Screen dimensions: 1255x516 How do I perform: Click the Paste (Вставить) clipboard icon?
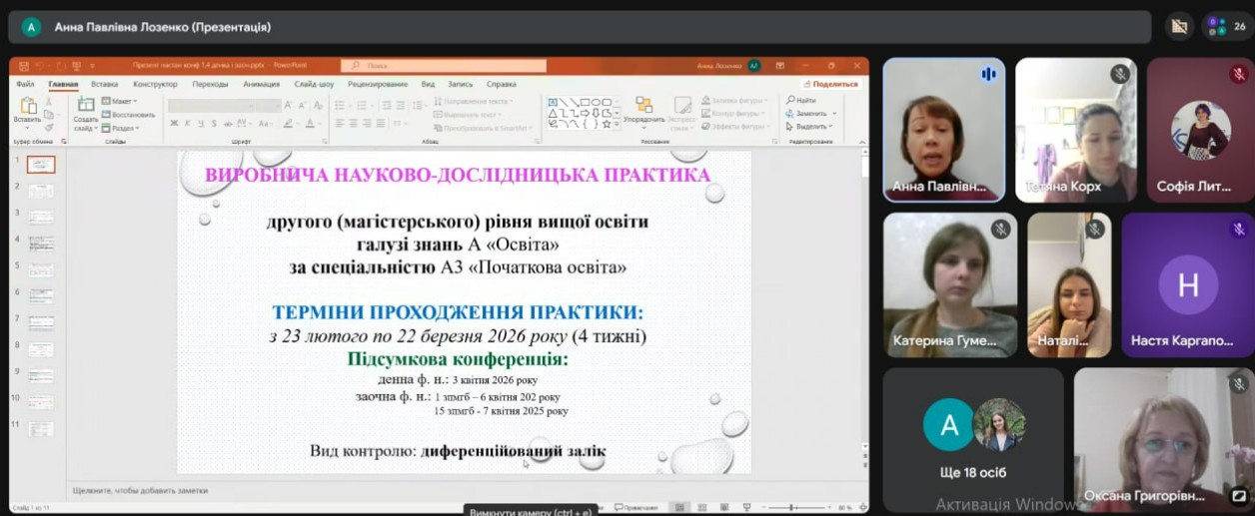[x=28, y=106]
